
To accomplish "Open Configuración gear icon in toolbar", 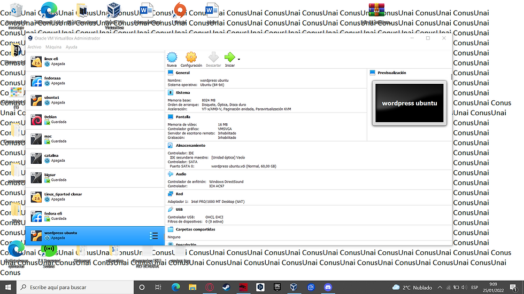I will coord(191,57).
